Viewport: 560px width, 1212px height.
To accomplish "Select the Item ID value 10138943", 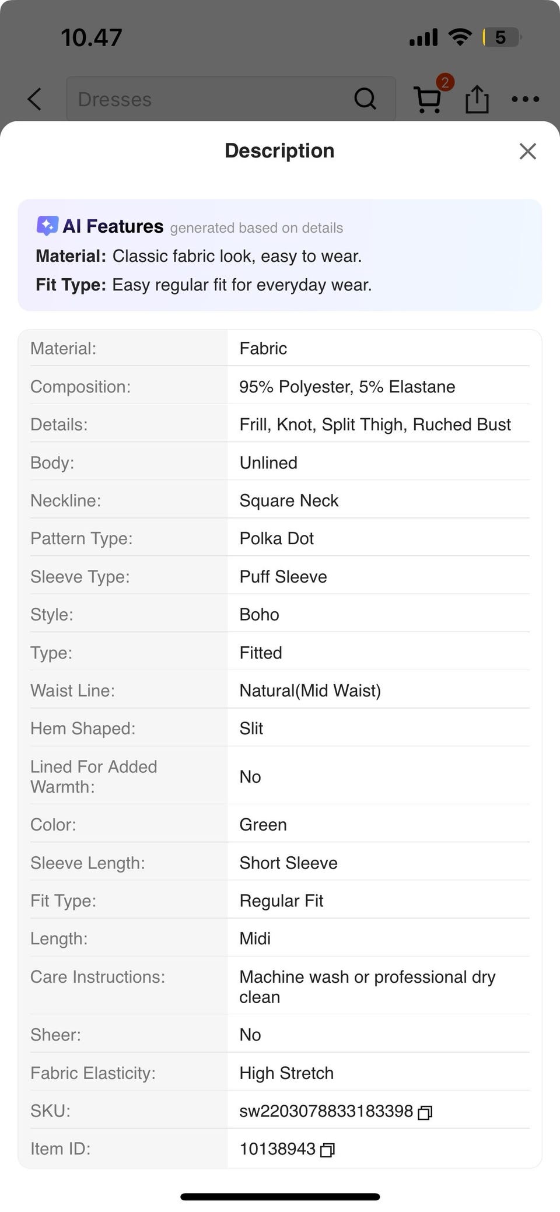I will click(x=278, y=1149).
